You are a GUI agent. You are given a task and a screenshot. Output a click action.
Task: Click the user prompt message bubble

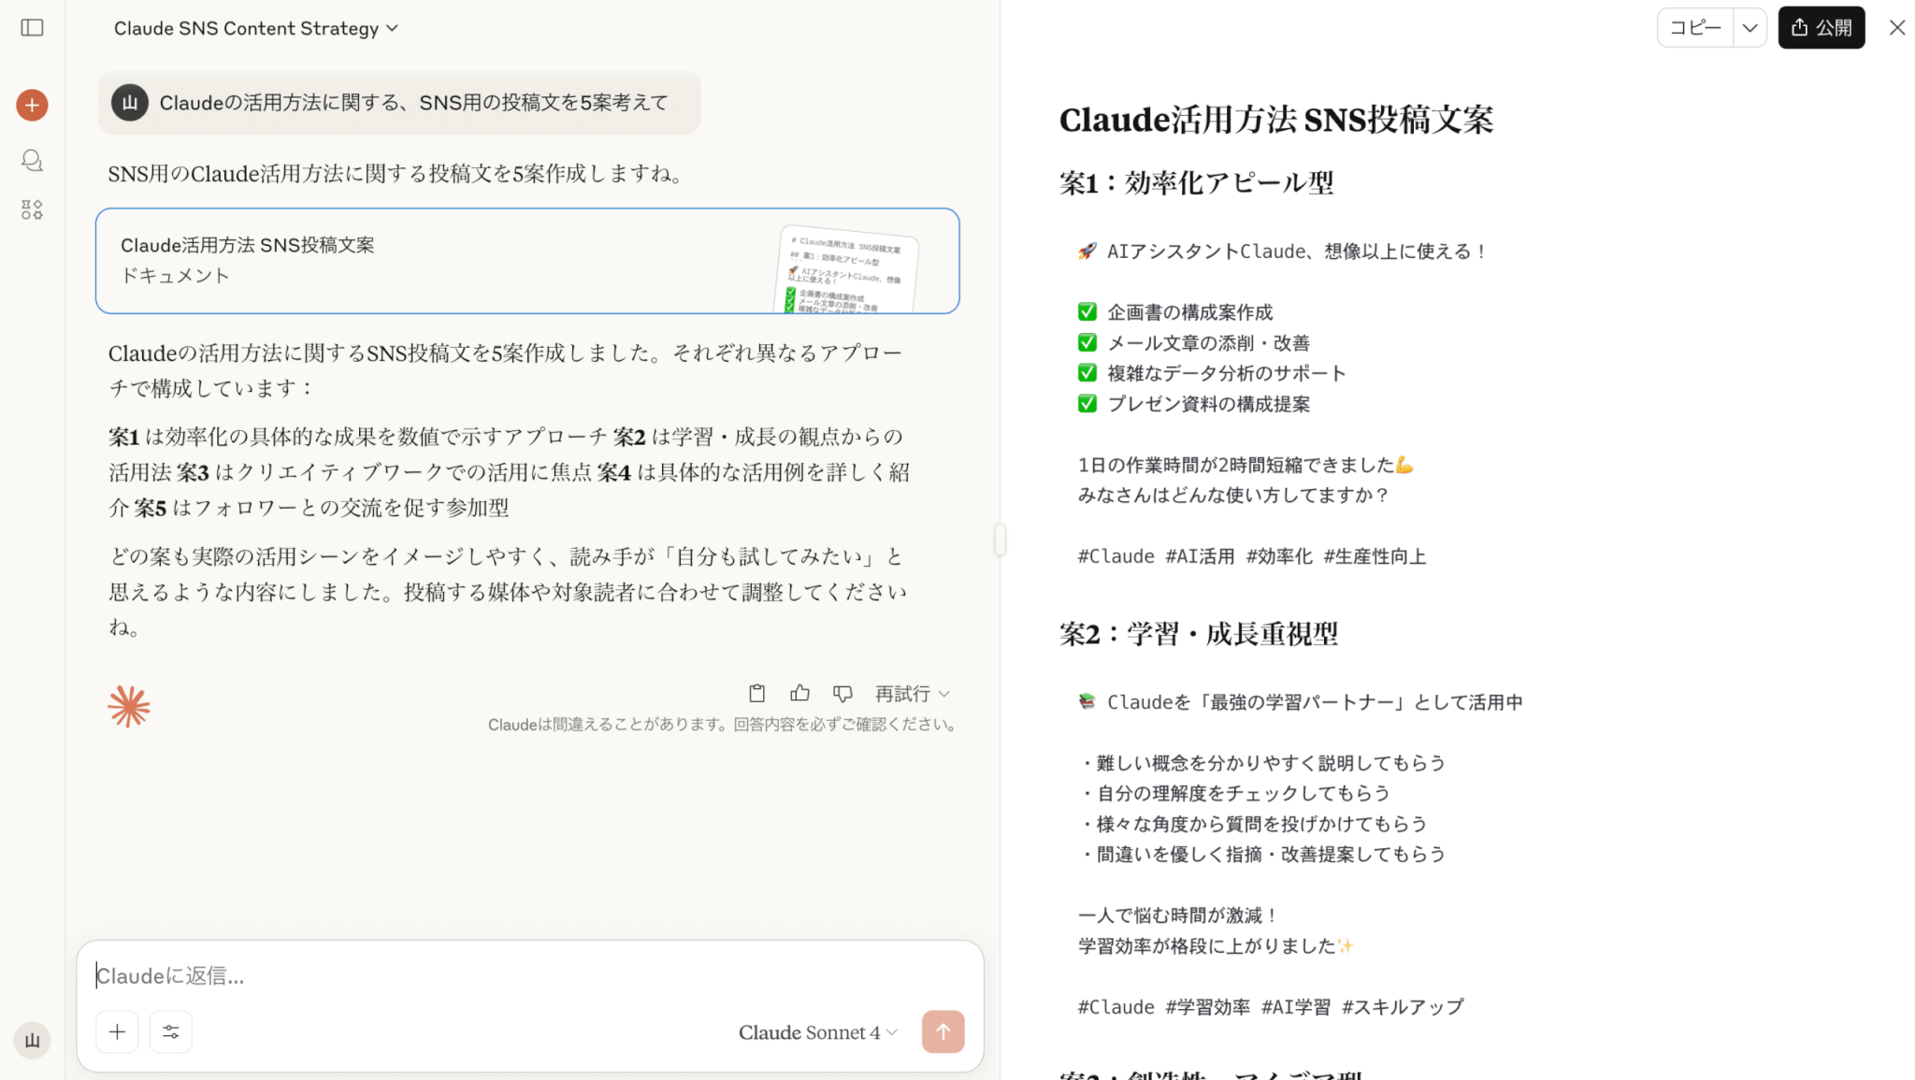click(x=399, y=102)
